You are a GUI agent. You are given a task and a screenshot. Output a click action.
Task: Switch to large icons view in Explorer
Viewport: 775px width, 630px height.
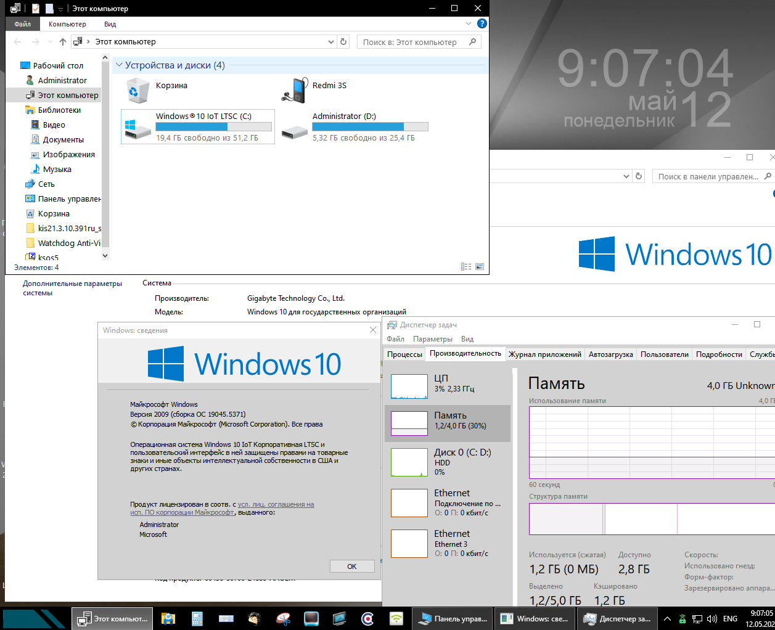[x=480, y=267]
